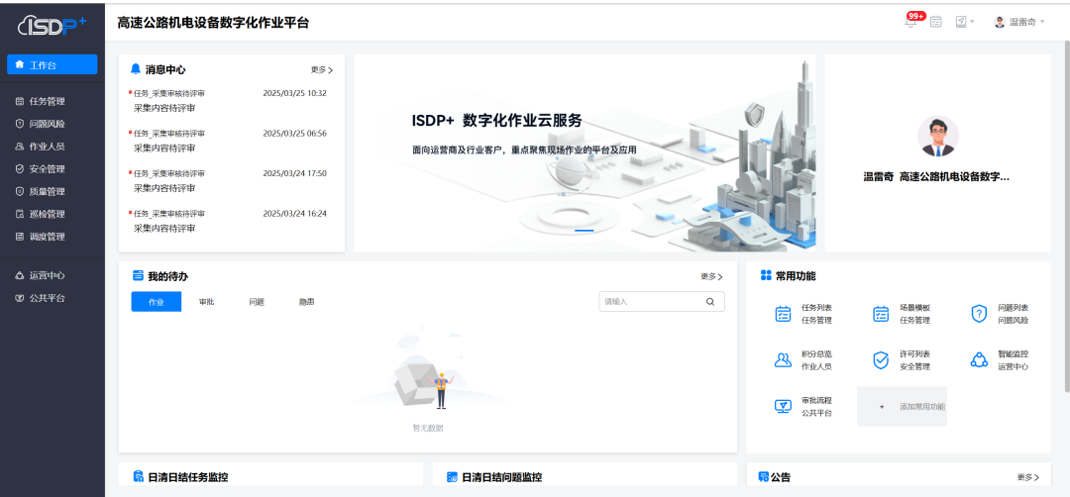This screenshot has height=497, width=1070.
Task: Open the 审批流程 shortcut icon
Action: (x=783, y=406)
